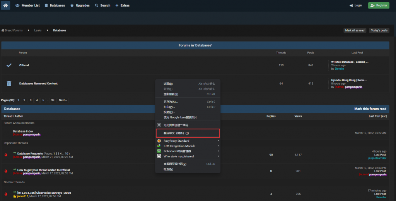Click Mark this forum read link
Image resolution: width=396 pixels, height=201 pixels.
pos(370,109)
